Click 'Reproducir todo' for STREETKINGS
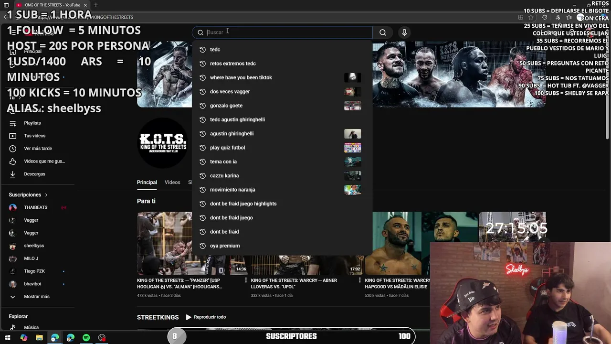 point(206,317)
